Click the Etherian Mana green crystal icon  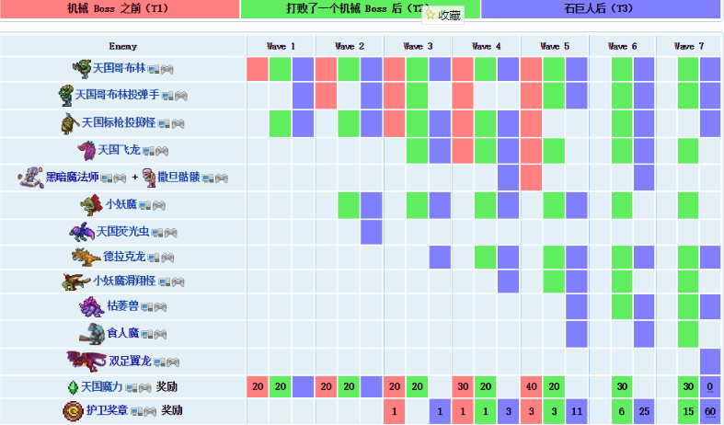pos(73,387)
